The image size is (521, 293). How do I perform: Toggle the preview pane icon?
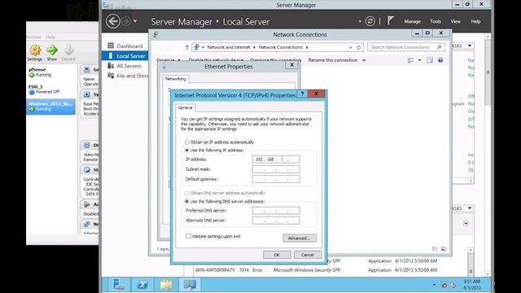click(x=430, y=60)
